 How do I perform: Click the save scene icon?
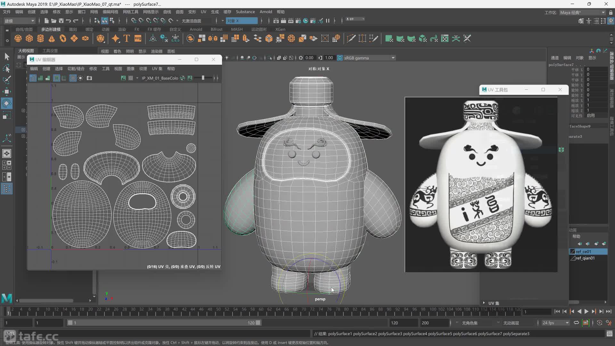61,21
